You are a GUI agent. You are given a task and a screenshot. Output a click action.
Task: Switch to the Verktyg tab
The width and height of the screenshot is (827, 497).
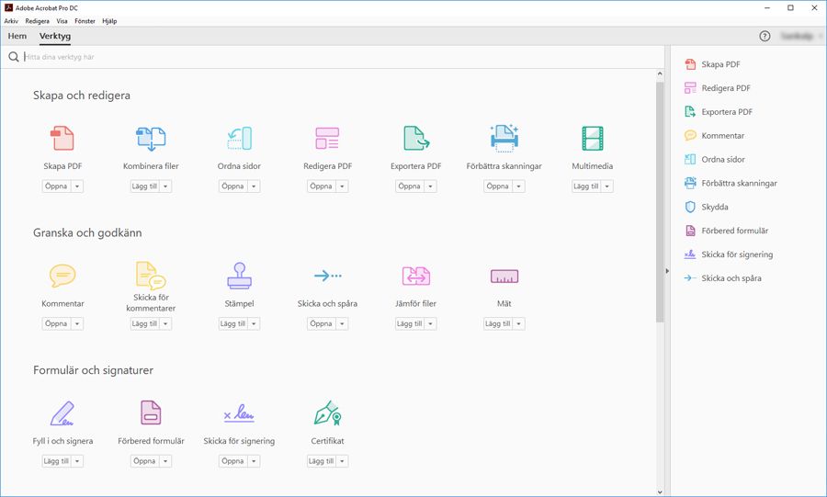point(55,36)
